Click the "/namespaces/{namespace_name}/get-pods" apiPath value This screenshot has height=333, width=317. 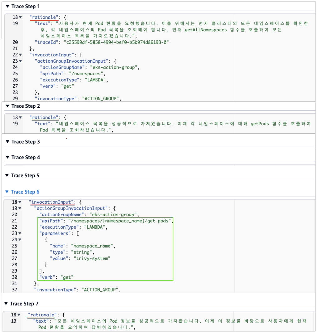[120, 221]
